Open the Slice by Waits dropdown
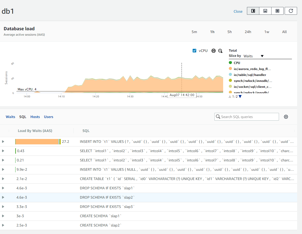The height and width of the screenshot is (234, 302). (x=253, y=56)
